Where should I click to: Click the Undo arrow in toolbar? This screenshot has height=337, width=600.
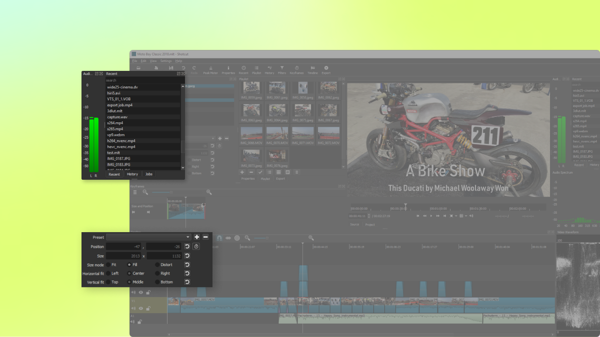pos(183,68)
